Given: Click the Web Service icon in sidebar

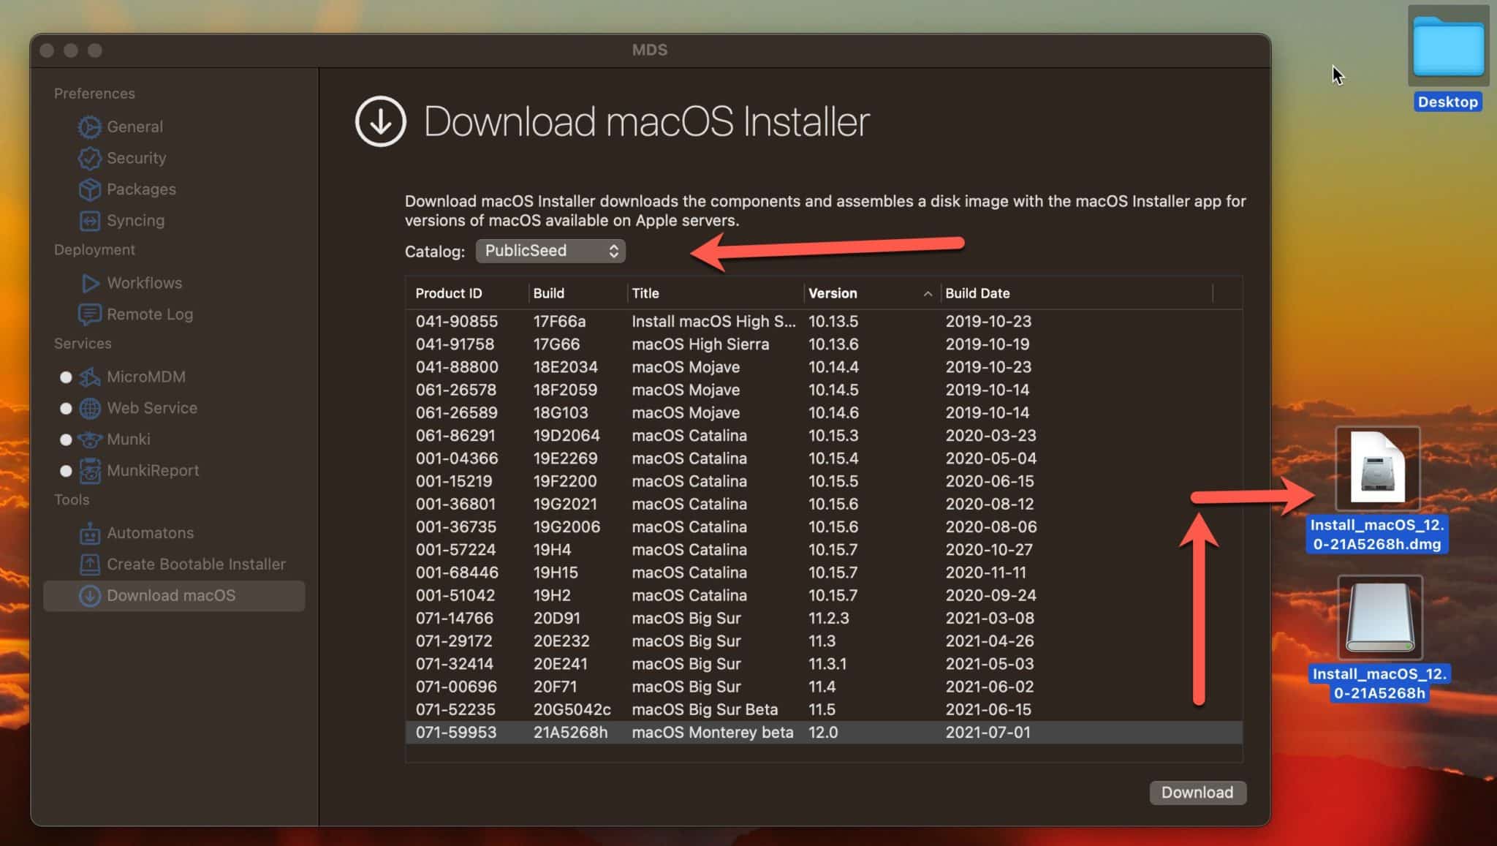Looking at the screenshot, I should coord(91,408).
